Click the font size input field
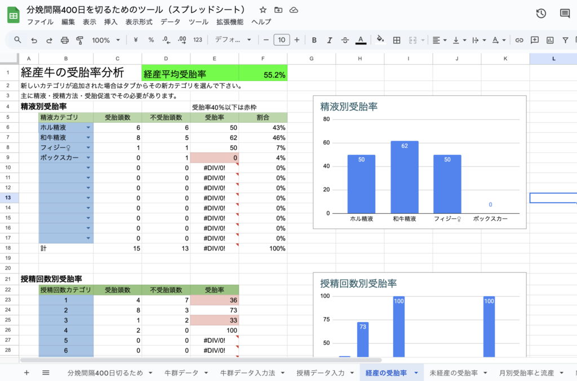577x381 pixels. click(x=281, y=40)
